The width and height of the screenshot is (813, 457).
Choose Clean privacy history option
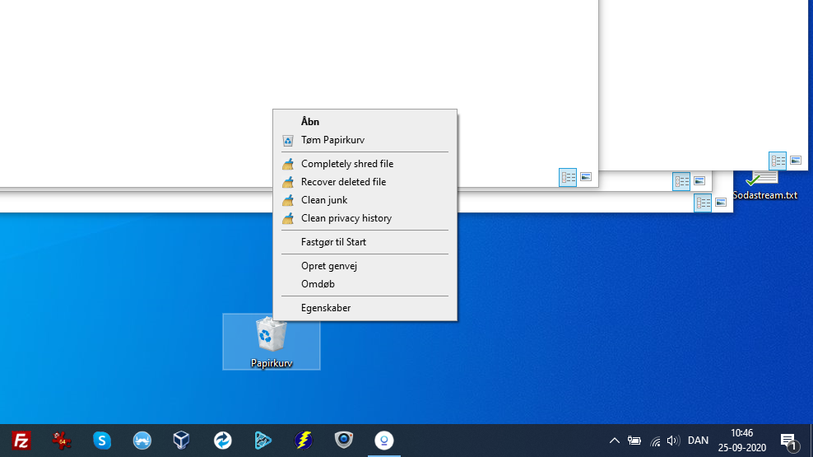pos(346,218)
